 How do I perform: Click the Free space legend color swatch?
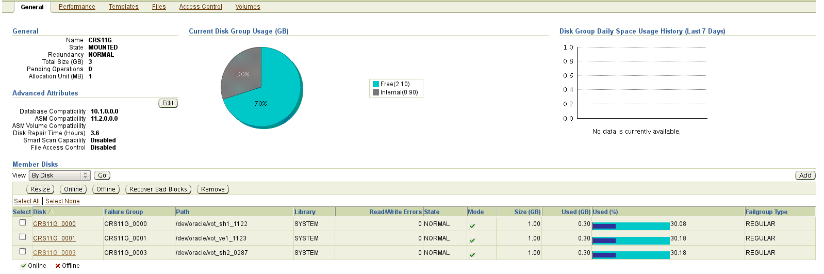tap(376, 84)
